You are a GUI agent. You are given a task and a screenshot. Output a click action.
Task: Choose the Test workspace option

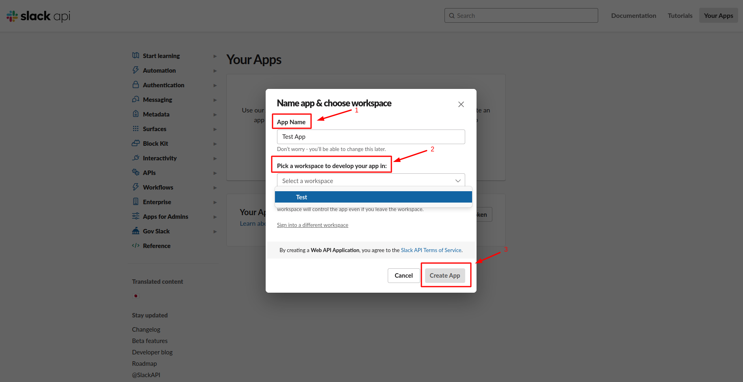[373, 197]
